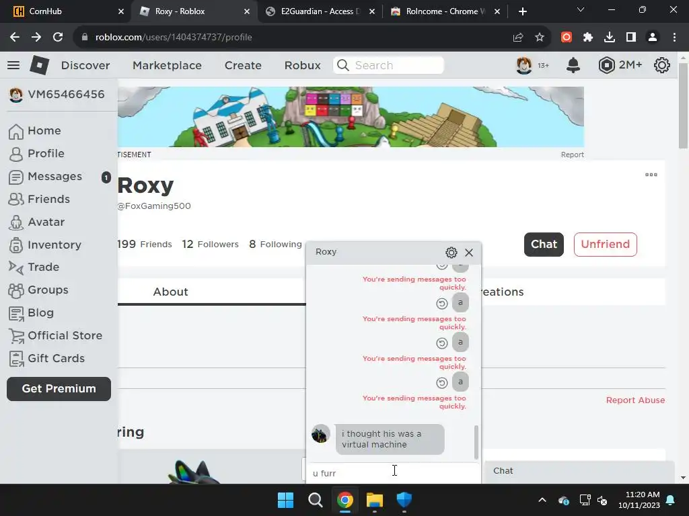
Task: Open Windows Start menu
Action: [x=285, y=500]
